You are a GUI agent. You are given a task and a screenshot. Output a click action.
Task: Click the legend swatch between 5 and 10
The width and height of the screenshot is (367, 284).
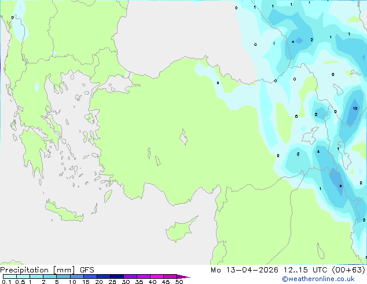coord(63,276)
